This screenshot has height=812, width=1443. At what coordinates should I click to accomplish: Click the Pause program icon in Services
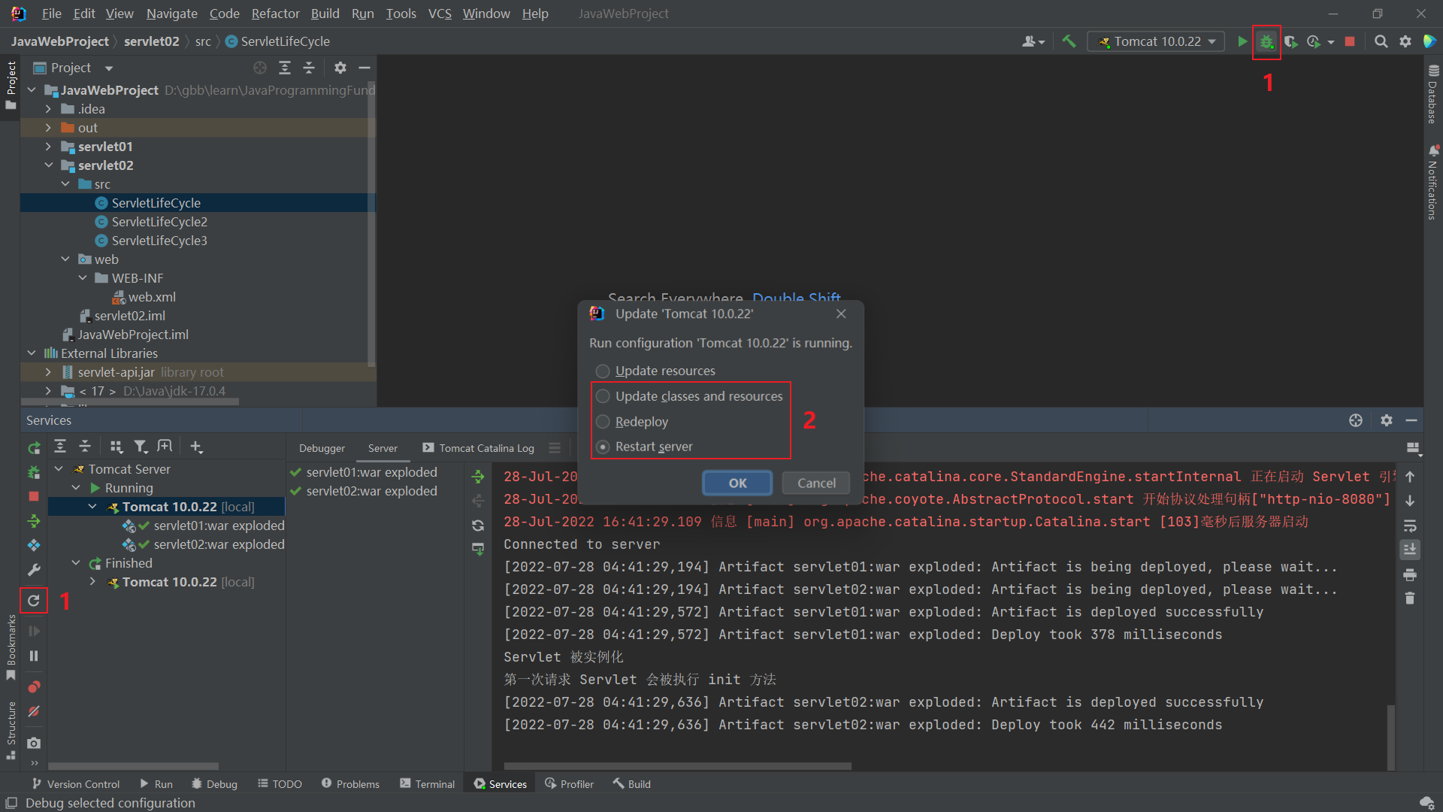coord(34,656)
